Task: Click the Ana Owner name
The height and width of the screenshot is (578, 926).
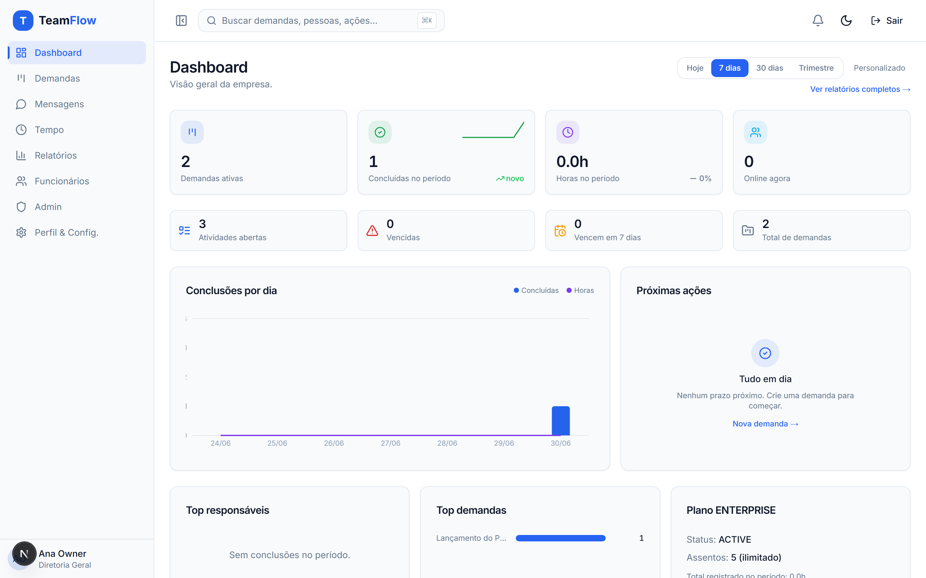Action: (62, 554)
